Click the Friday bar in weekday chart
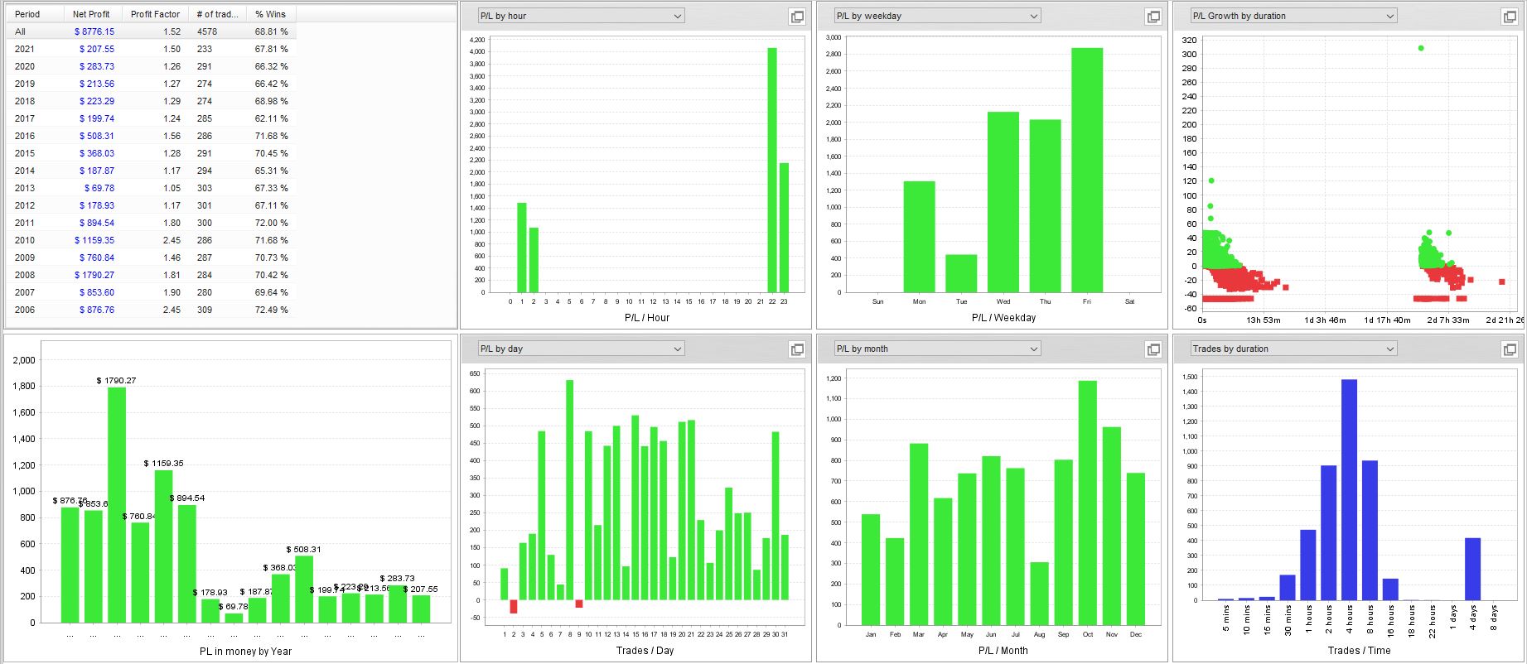The image size is (1527, 664). coord(1087,170)
